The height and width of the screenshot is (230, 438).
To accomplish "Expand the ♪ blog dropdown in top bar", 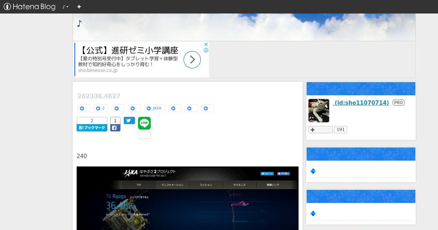I will 65,7.
